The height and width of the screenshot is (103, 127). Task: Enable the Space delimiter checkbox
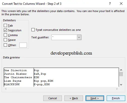5,40
